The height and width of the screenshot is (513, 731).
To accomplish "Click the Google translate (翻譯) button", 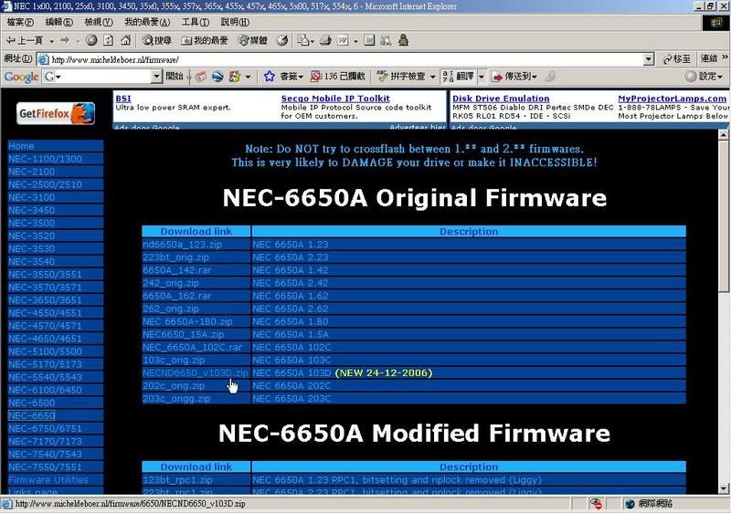I will 459,77.
